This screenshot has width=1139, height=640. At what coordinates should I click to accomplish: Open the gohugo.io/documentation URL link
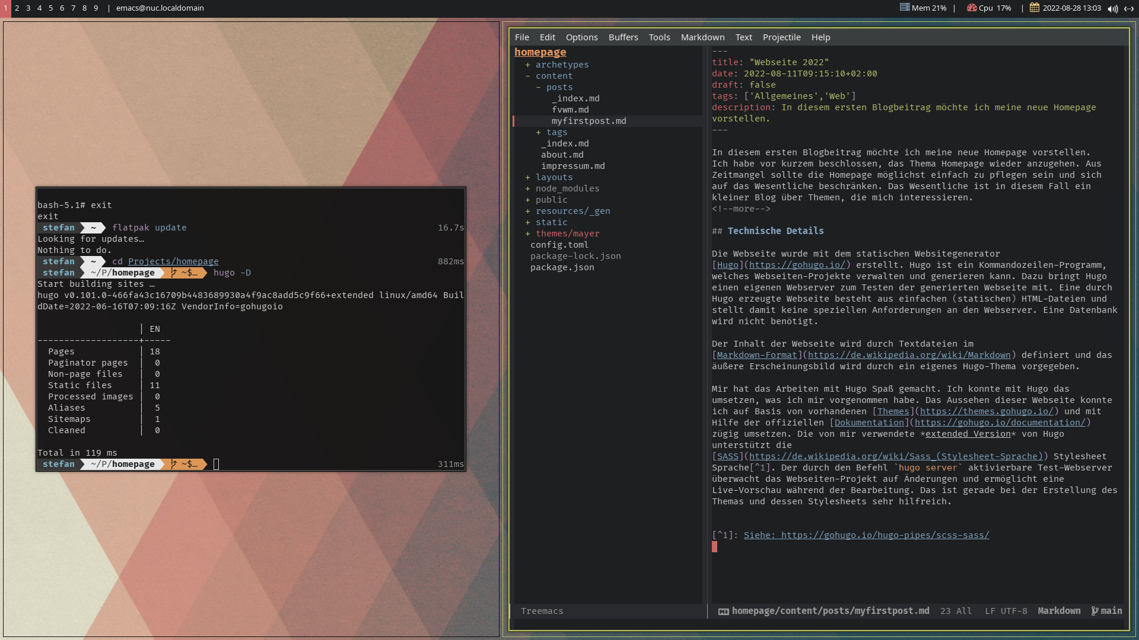(x=1000, y=423)
